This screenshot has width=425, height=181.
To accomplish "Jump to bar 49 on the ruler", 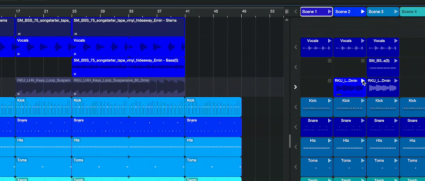I will (x=244, y=11).
